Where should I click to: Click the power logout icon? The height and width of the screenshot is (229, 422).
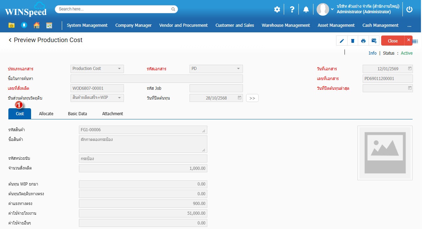click(409, 10)
